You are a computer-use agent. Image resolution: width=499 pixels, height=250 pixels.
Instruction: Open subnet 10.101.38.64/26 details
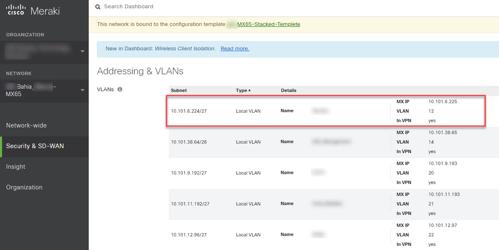(189, 142)
